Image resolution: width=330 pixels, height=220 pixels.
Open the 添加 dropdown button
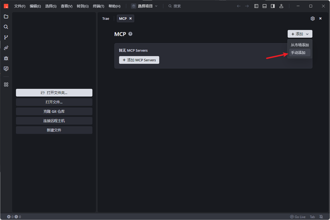(x=300, y=34)
